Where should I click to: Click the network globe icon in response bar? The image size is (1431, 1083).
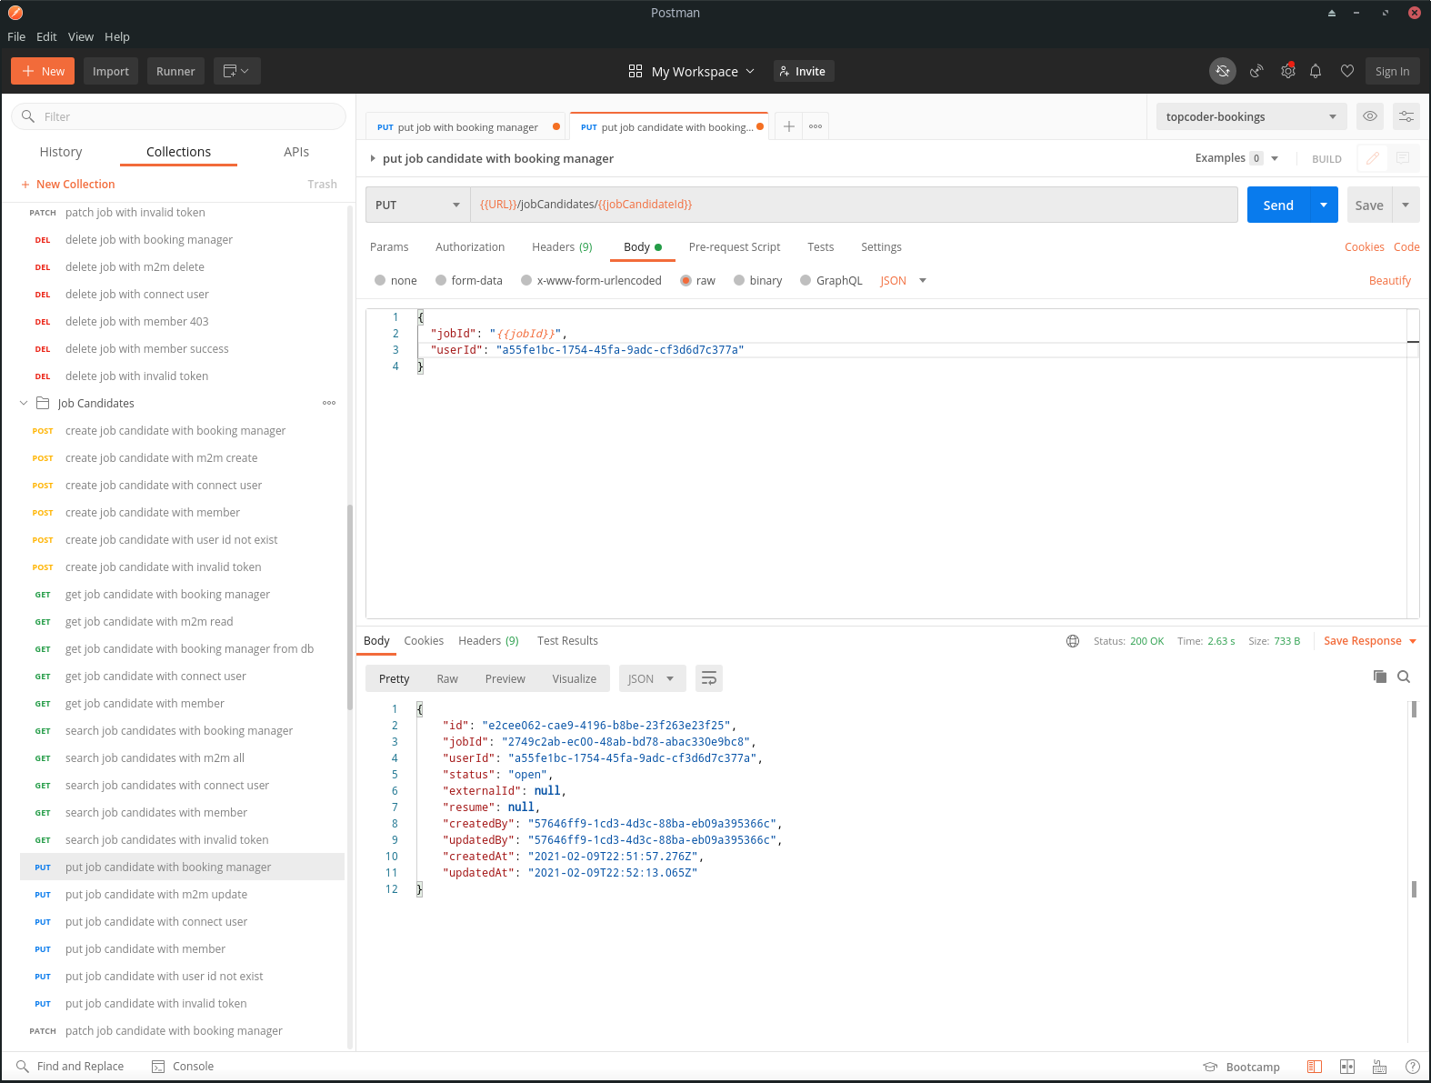1073,641
